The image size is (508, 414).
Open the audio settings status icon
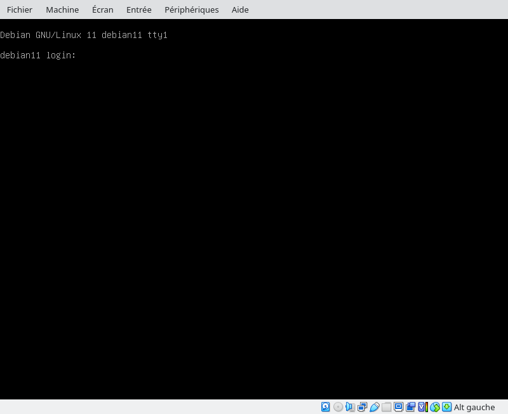pos(350,407)
